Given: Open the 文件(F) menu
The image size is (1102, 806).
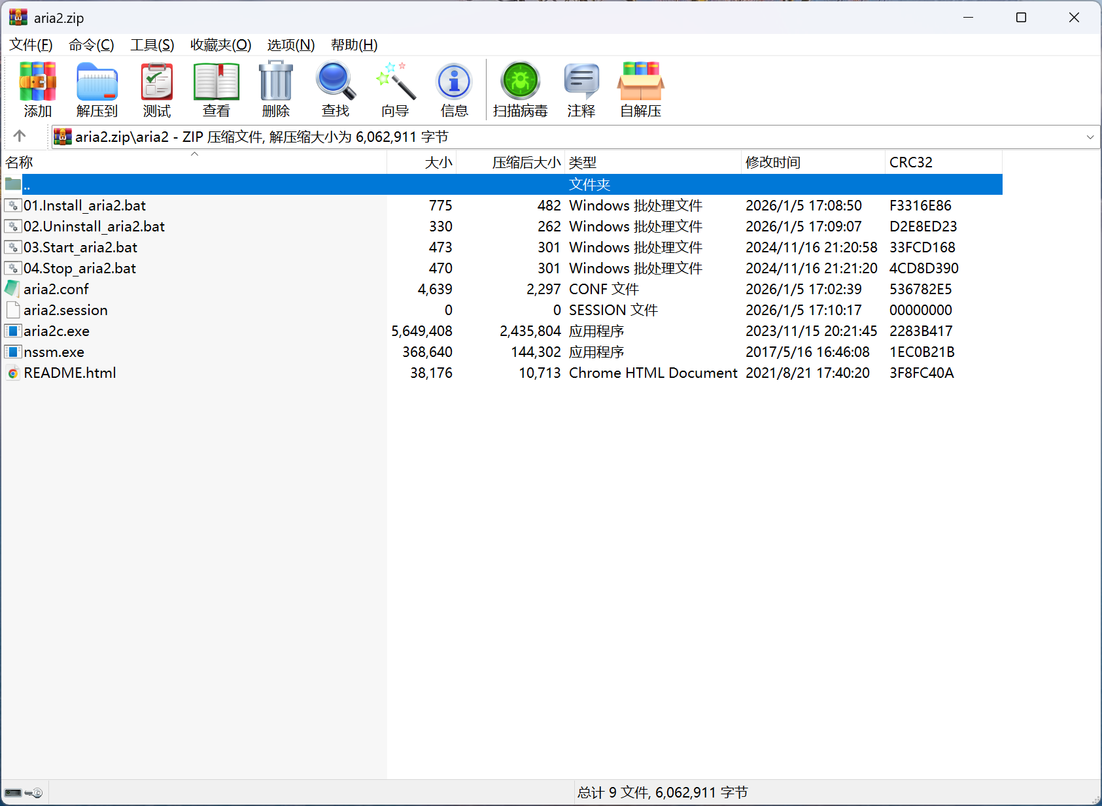Looking at the screenshot, I should point(31,45).
